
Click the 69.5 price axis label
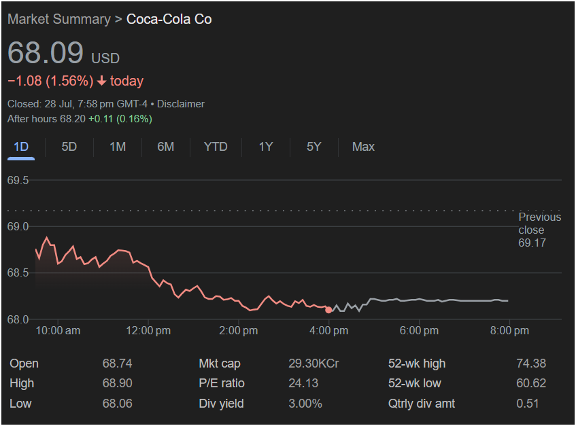(x=18, y=180)
